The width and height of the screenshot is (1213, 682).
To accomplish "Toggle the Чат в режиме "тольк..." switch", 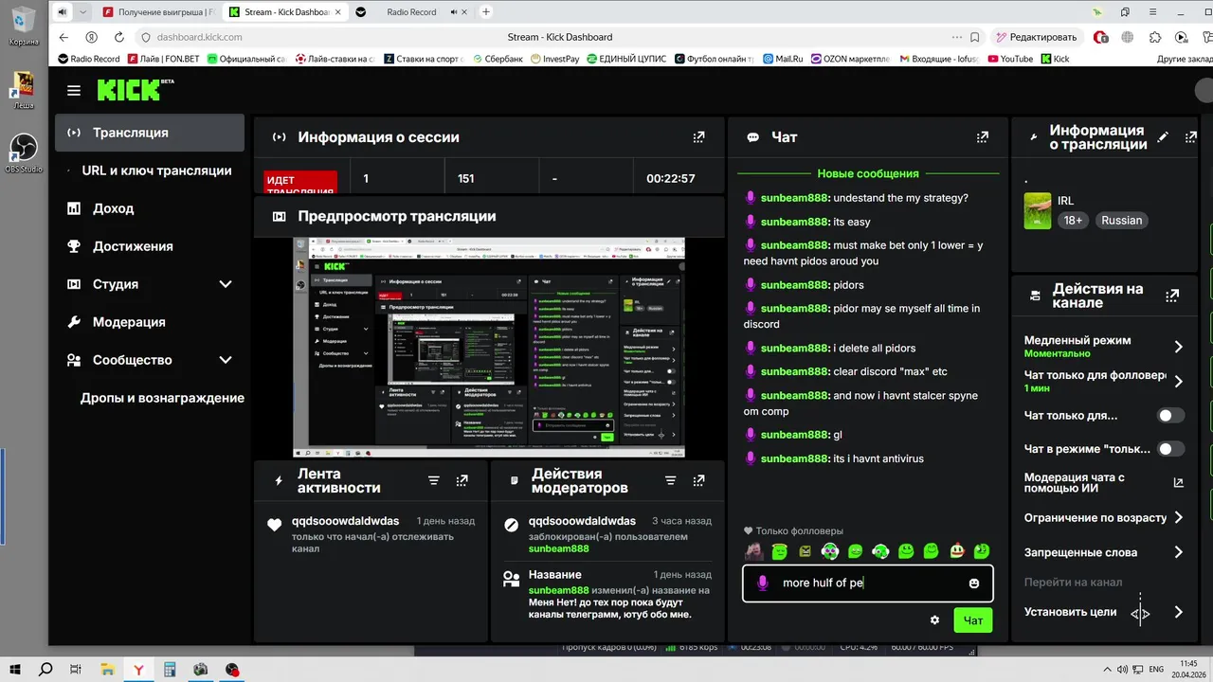I will coord(1171,449).
